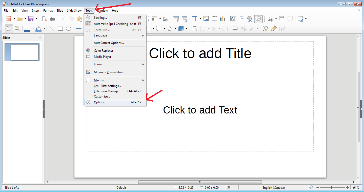364x192 pixels.
Task: Open the Format menu
Action: point(48,11)
